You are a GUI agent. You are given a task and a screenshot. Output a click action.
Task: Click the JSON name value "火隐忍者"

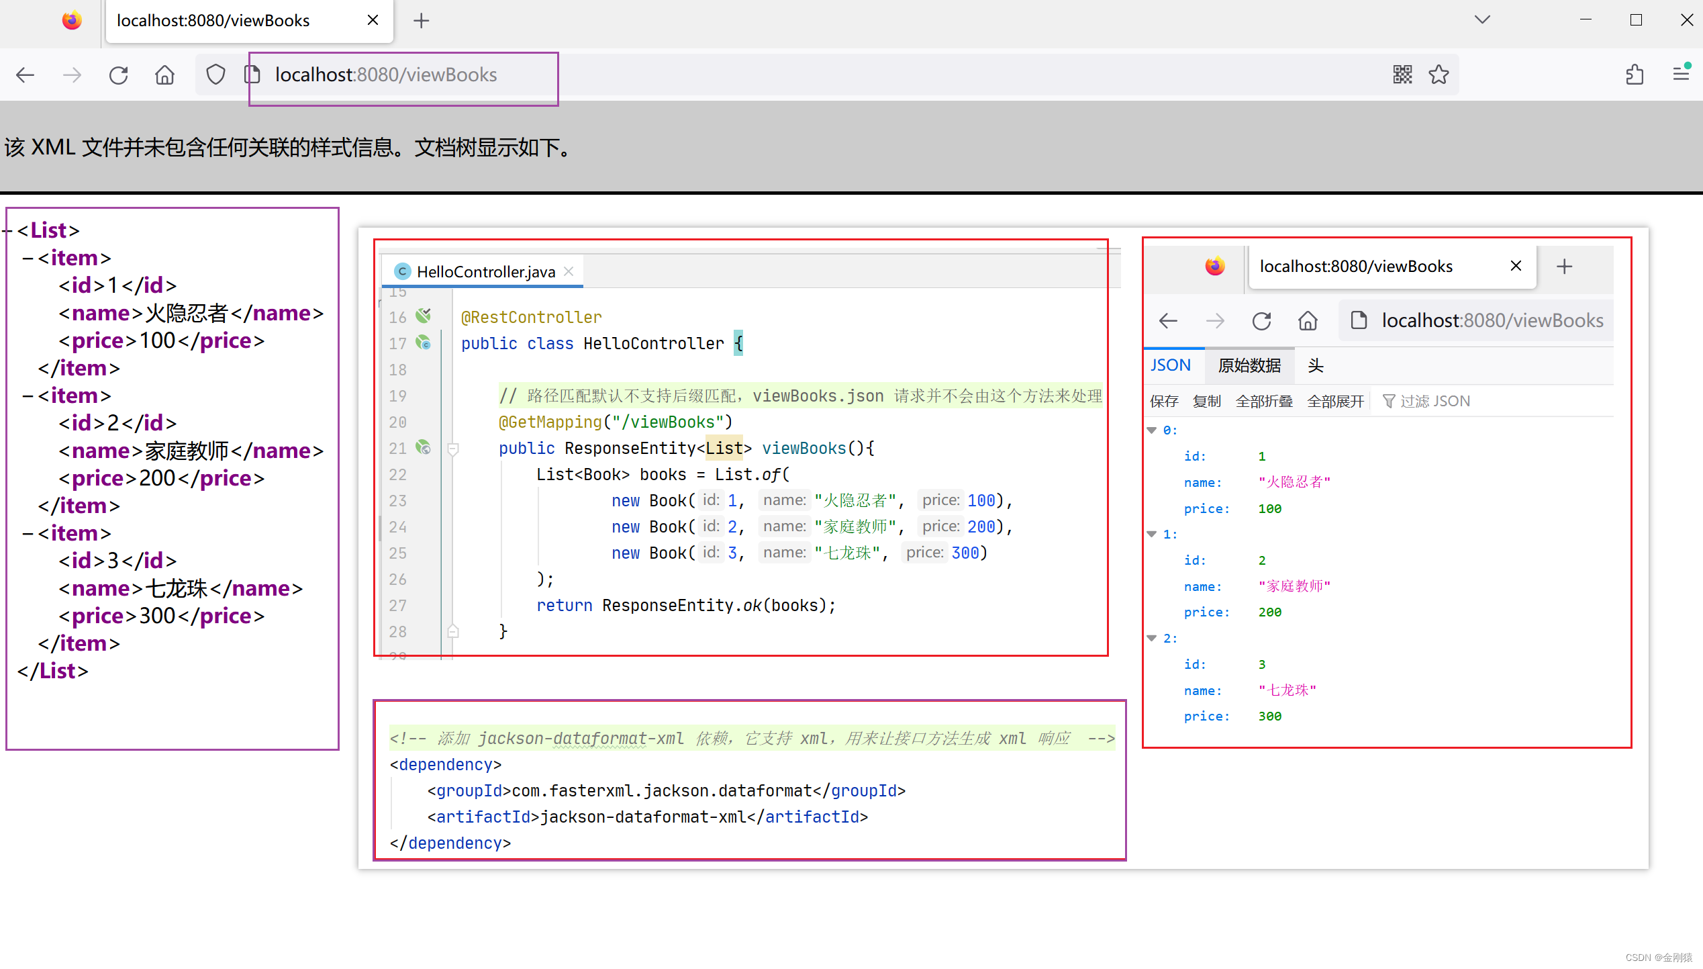[1294, 482]
